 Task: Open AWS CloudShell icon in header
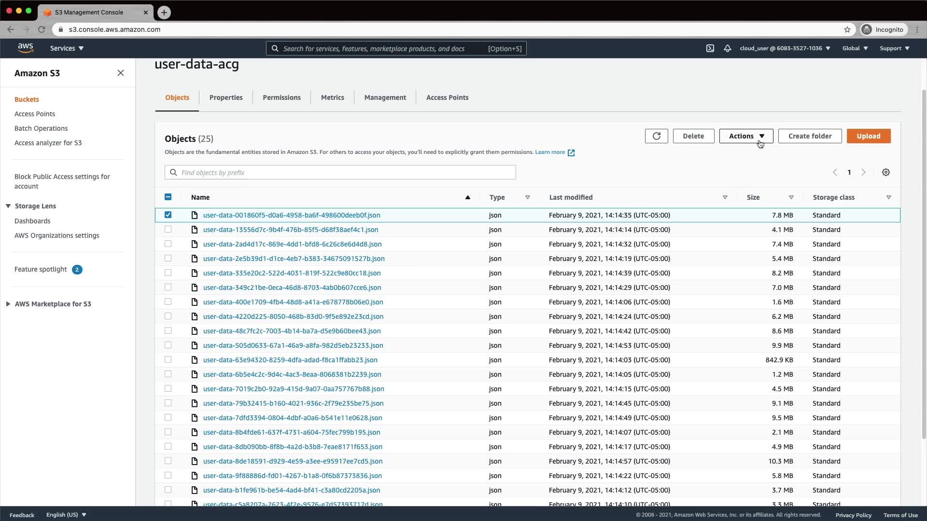point(710,48)
